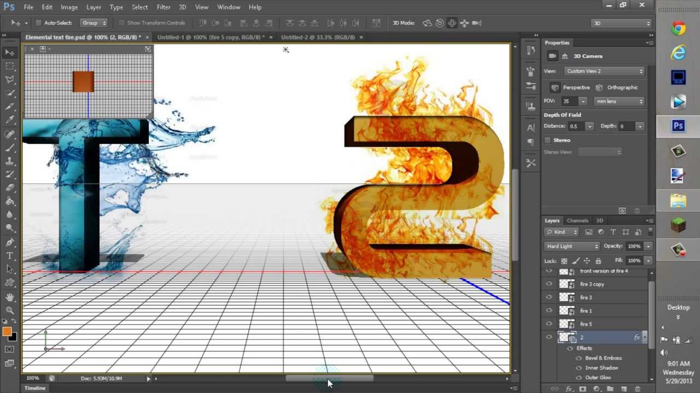Collapse effects list on layer 2
700x393 pixels.
pyautogui.click(x=645, y=337)
